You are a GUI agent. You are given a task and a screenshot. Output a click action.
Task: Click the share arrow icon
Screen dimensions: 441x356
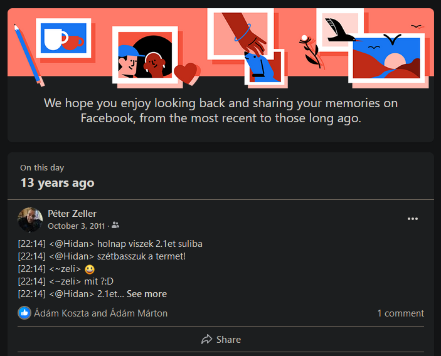[207, 340]
